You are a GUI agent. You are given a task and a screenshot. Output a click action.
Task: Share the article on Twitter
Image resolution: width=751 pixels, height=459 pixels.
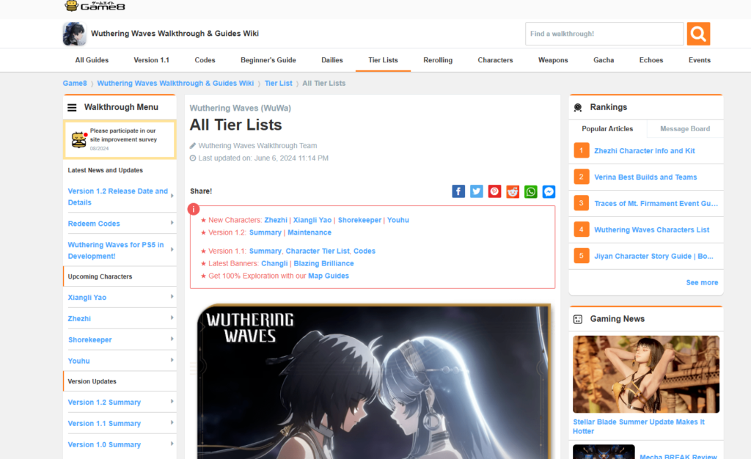point(477,191)
